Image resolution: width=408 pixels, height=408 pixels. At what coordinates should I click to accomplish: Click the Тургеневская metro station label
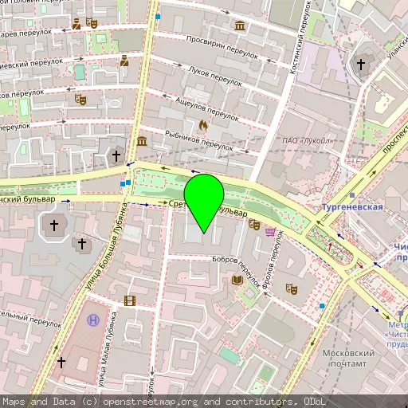352,207
